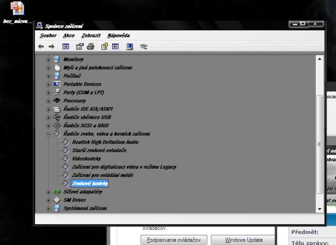Expand Porty (COM a LPT) node
This screenshot has height=245, width=336.
48,93
